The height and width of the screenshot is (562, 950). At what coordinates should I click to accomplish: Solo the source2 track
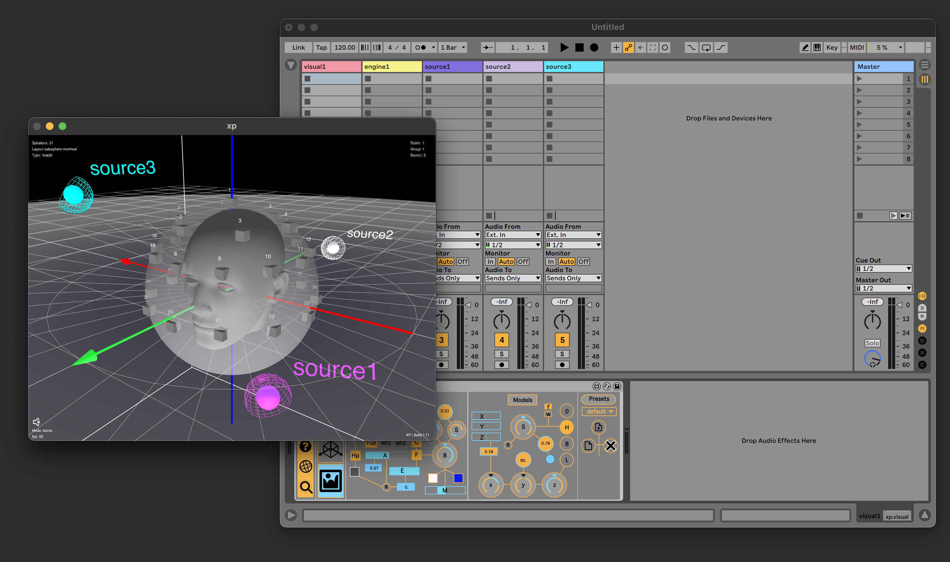(x=502, y=354)
